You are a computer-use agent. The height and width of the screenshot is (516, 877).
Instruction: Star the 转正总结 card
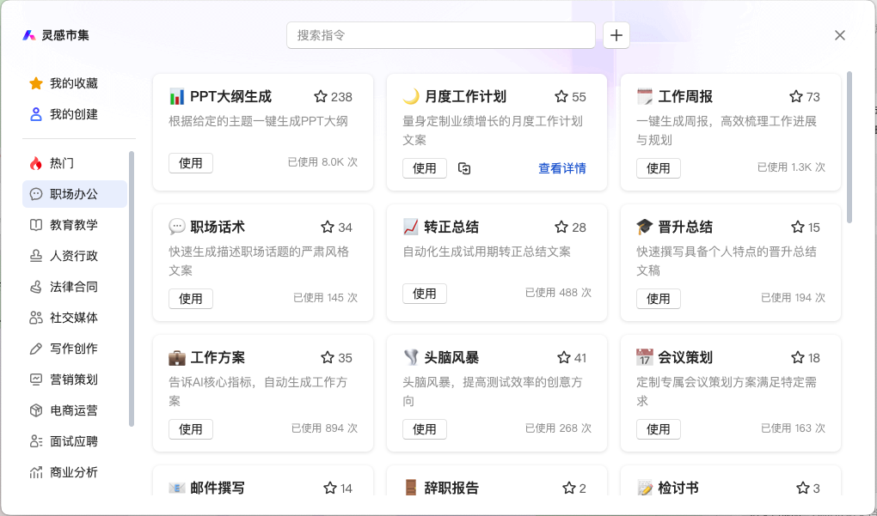[x=561, y=227]
